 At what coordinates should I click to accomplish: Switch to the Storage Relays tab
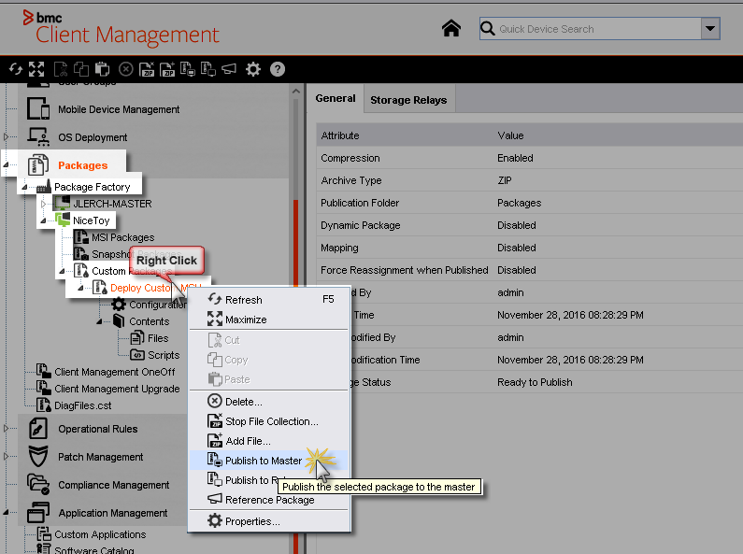[x=408, y=100]
